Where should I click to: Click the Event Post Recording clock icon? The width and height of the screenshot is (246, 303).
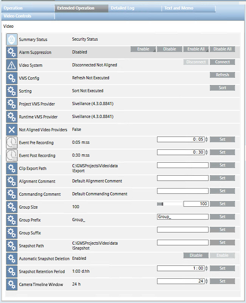(x=12, y=155)
